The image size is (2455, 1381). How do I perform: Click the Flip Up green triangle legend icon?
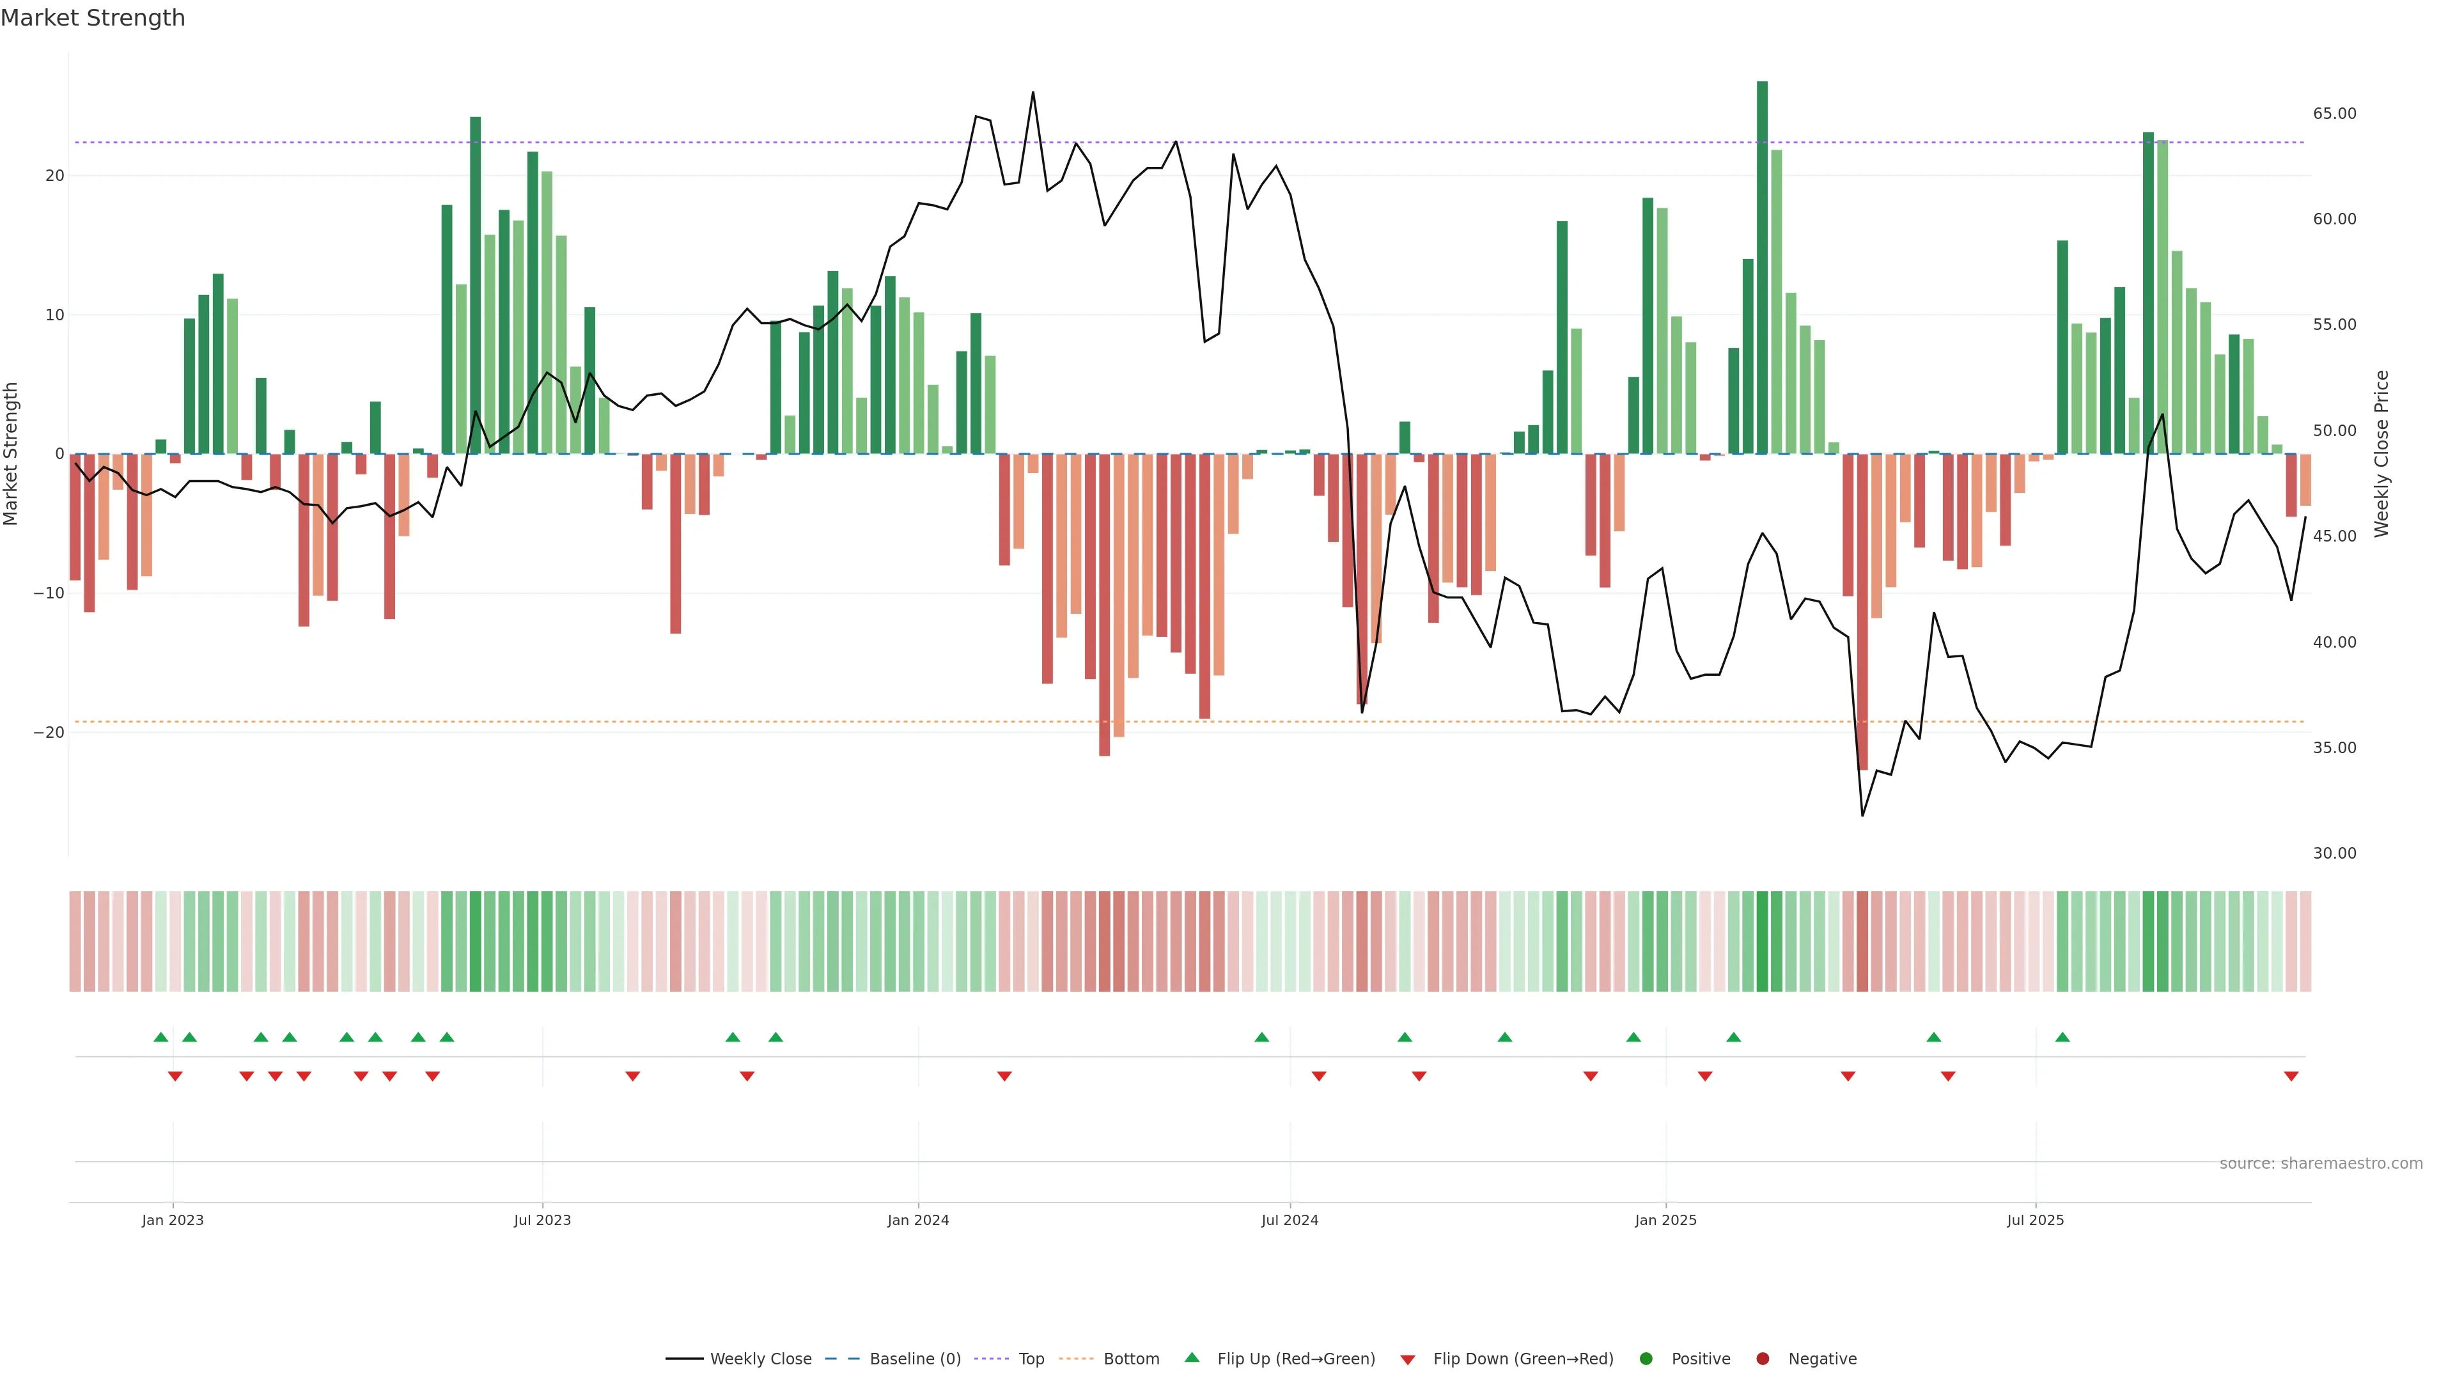point(1191,1358)
